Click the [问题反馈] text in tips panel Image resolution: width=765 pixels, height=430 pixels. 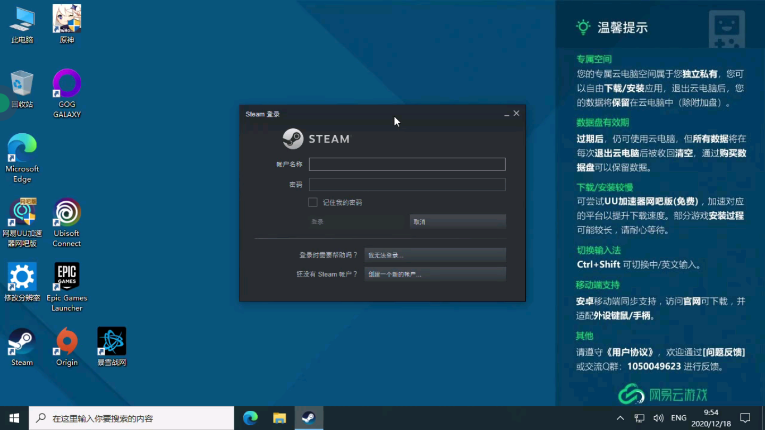click(724, 352)
